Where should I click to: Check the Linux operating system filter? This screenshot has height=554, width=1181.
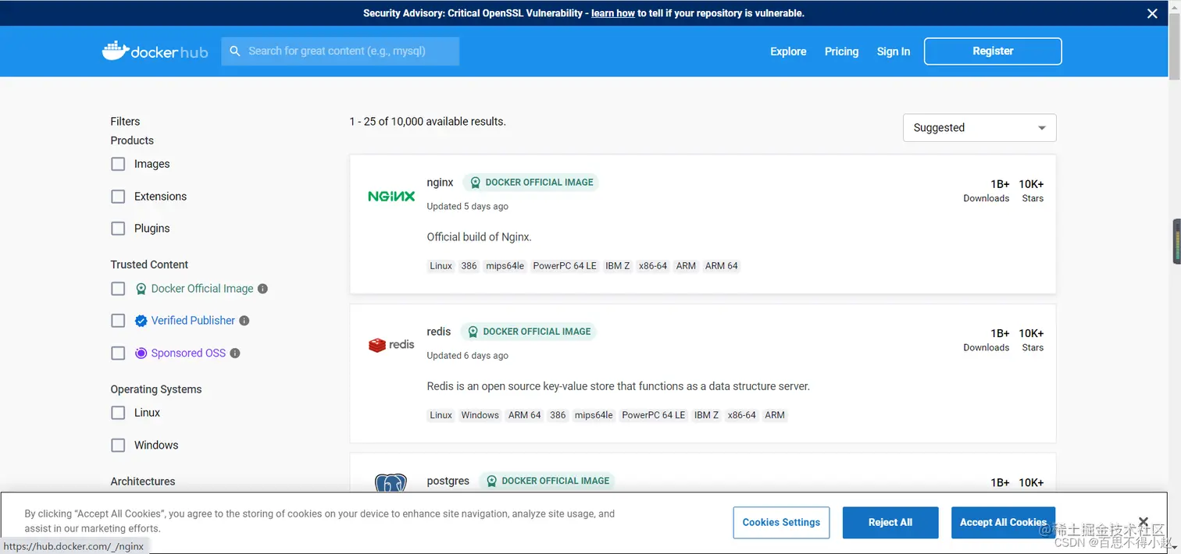[118, 413]
